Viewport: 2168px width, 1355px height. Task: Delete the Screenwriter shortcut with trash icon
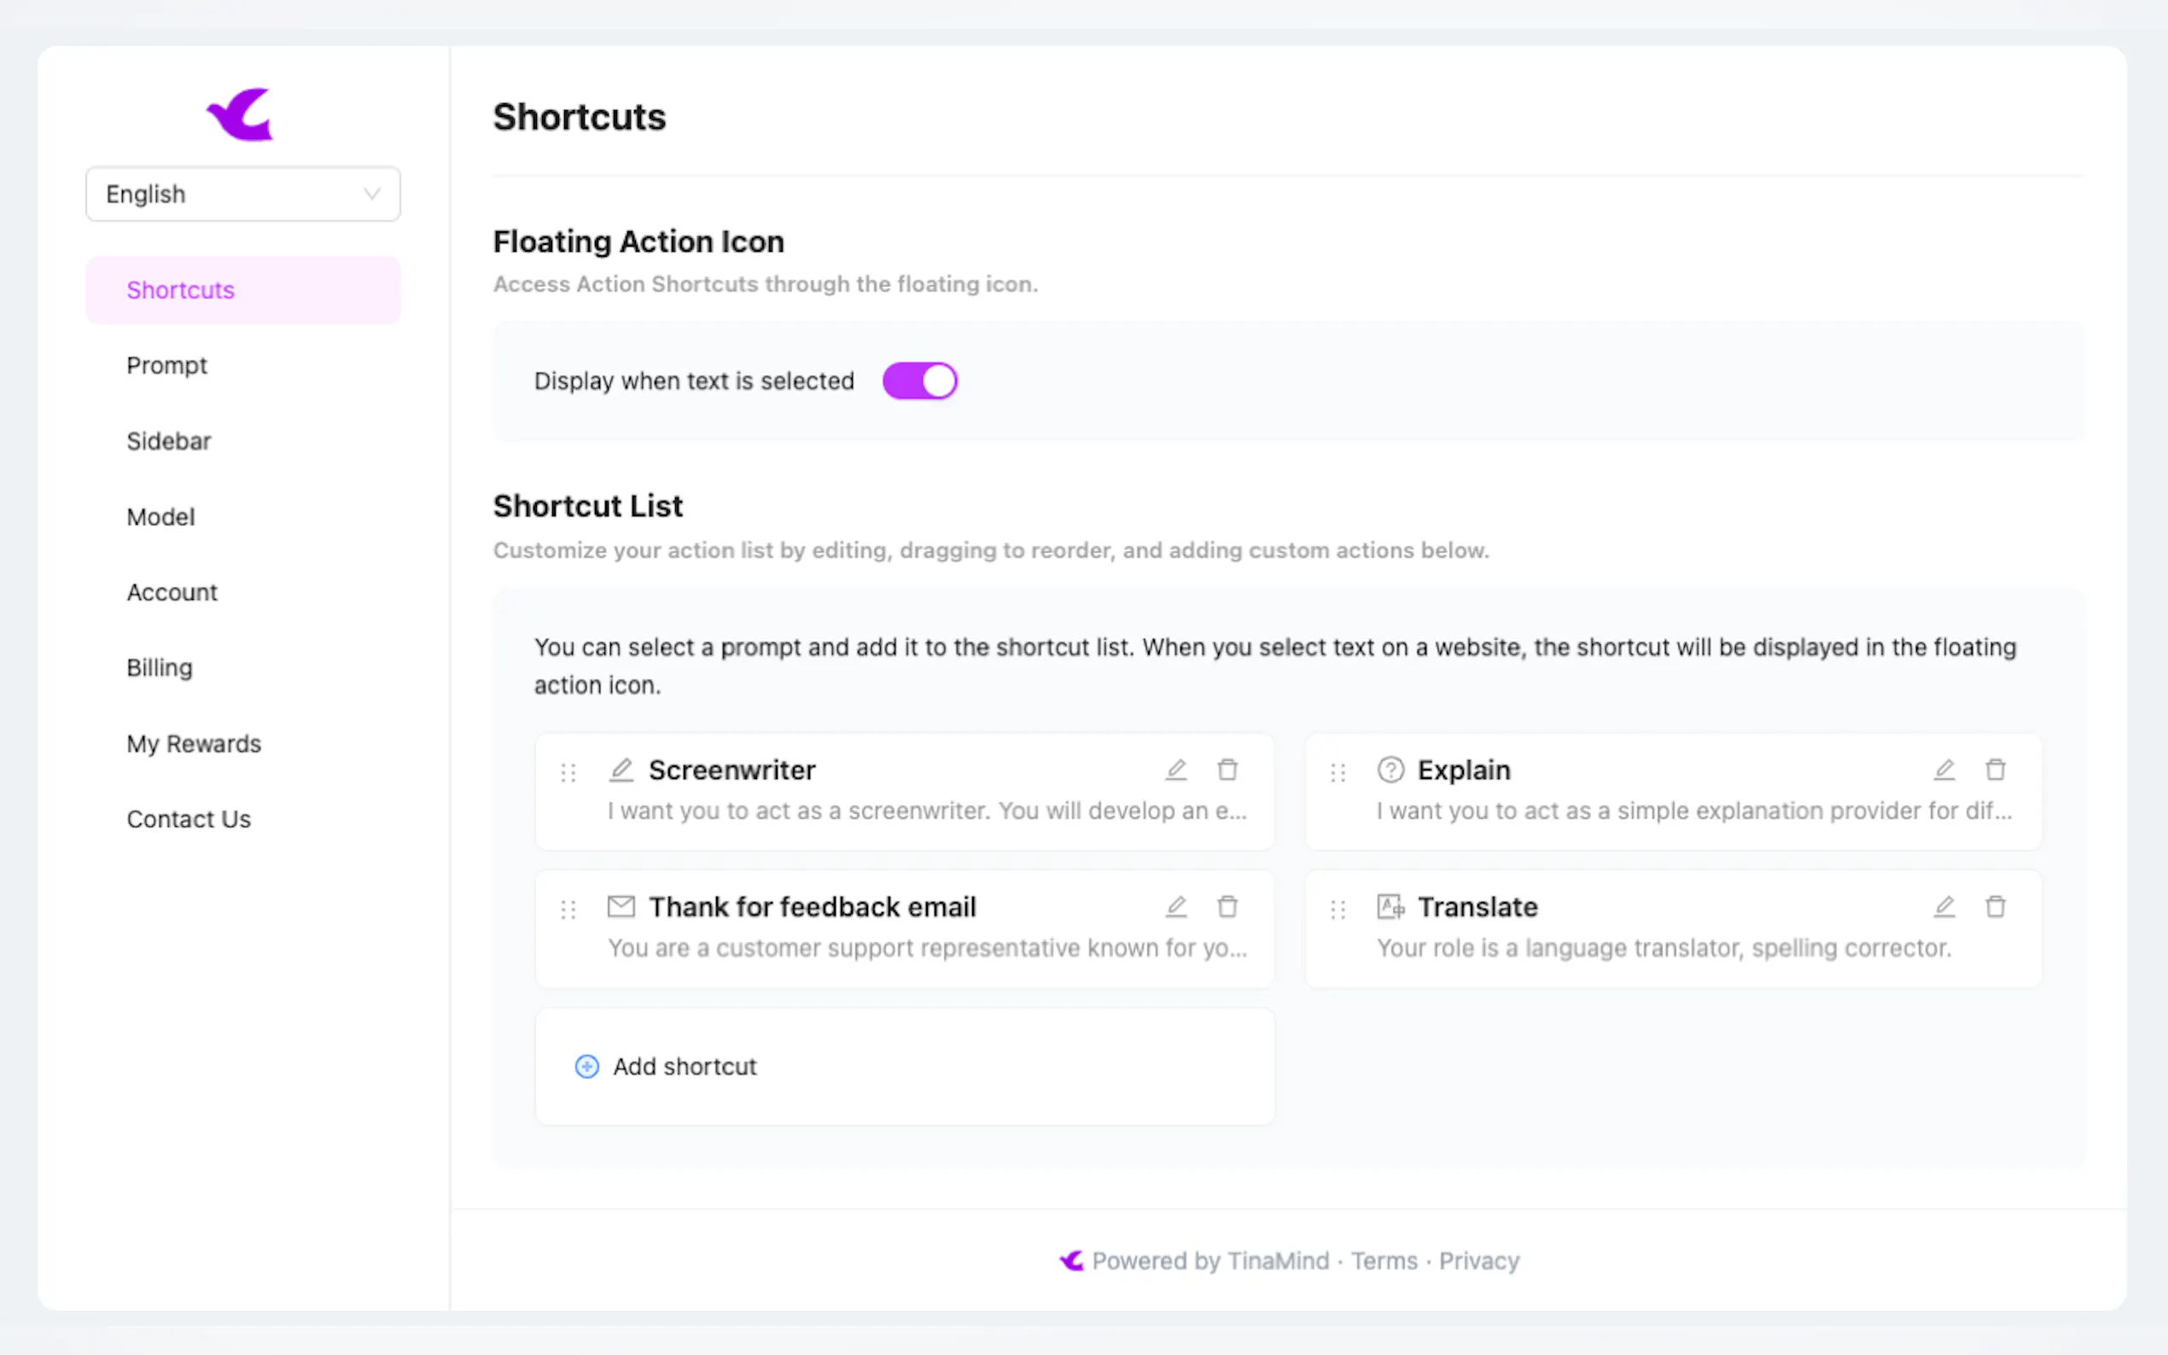[x=1227, y=770]
